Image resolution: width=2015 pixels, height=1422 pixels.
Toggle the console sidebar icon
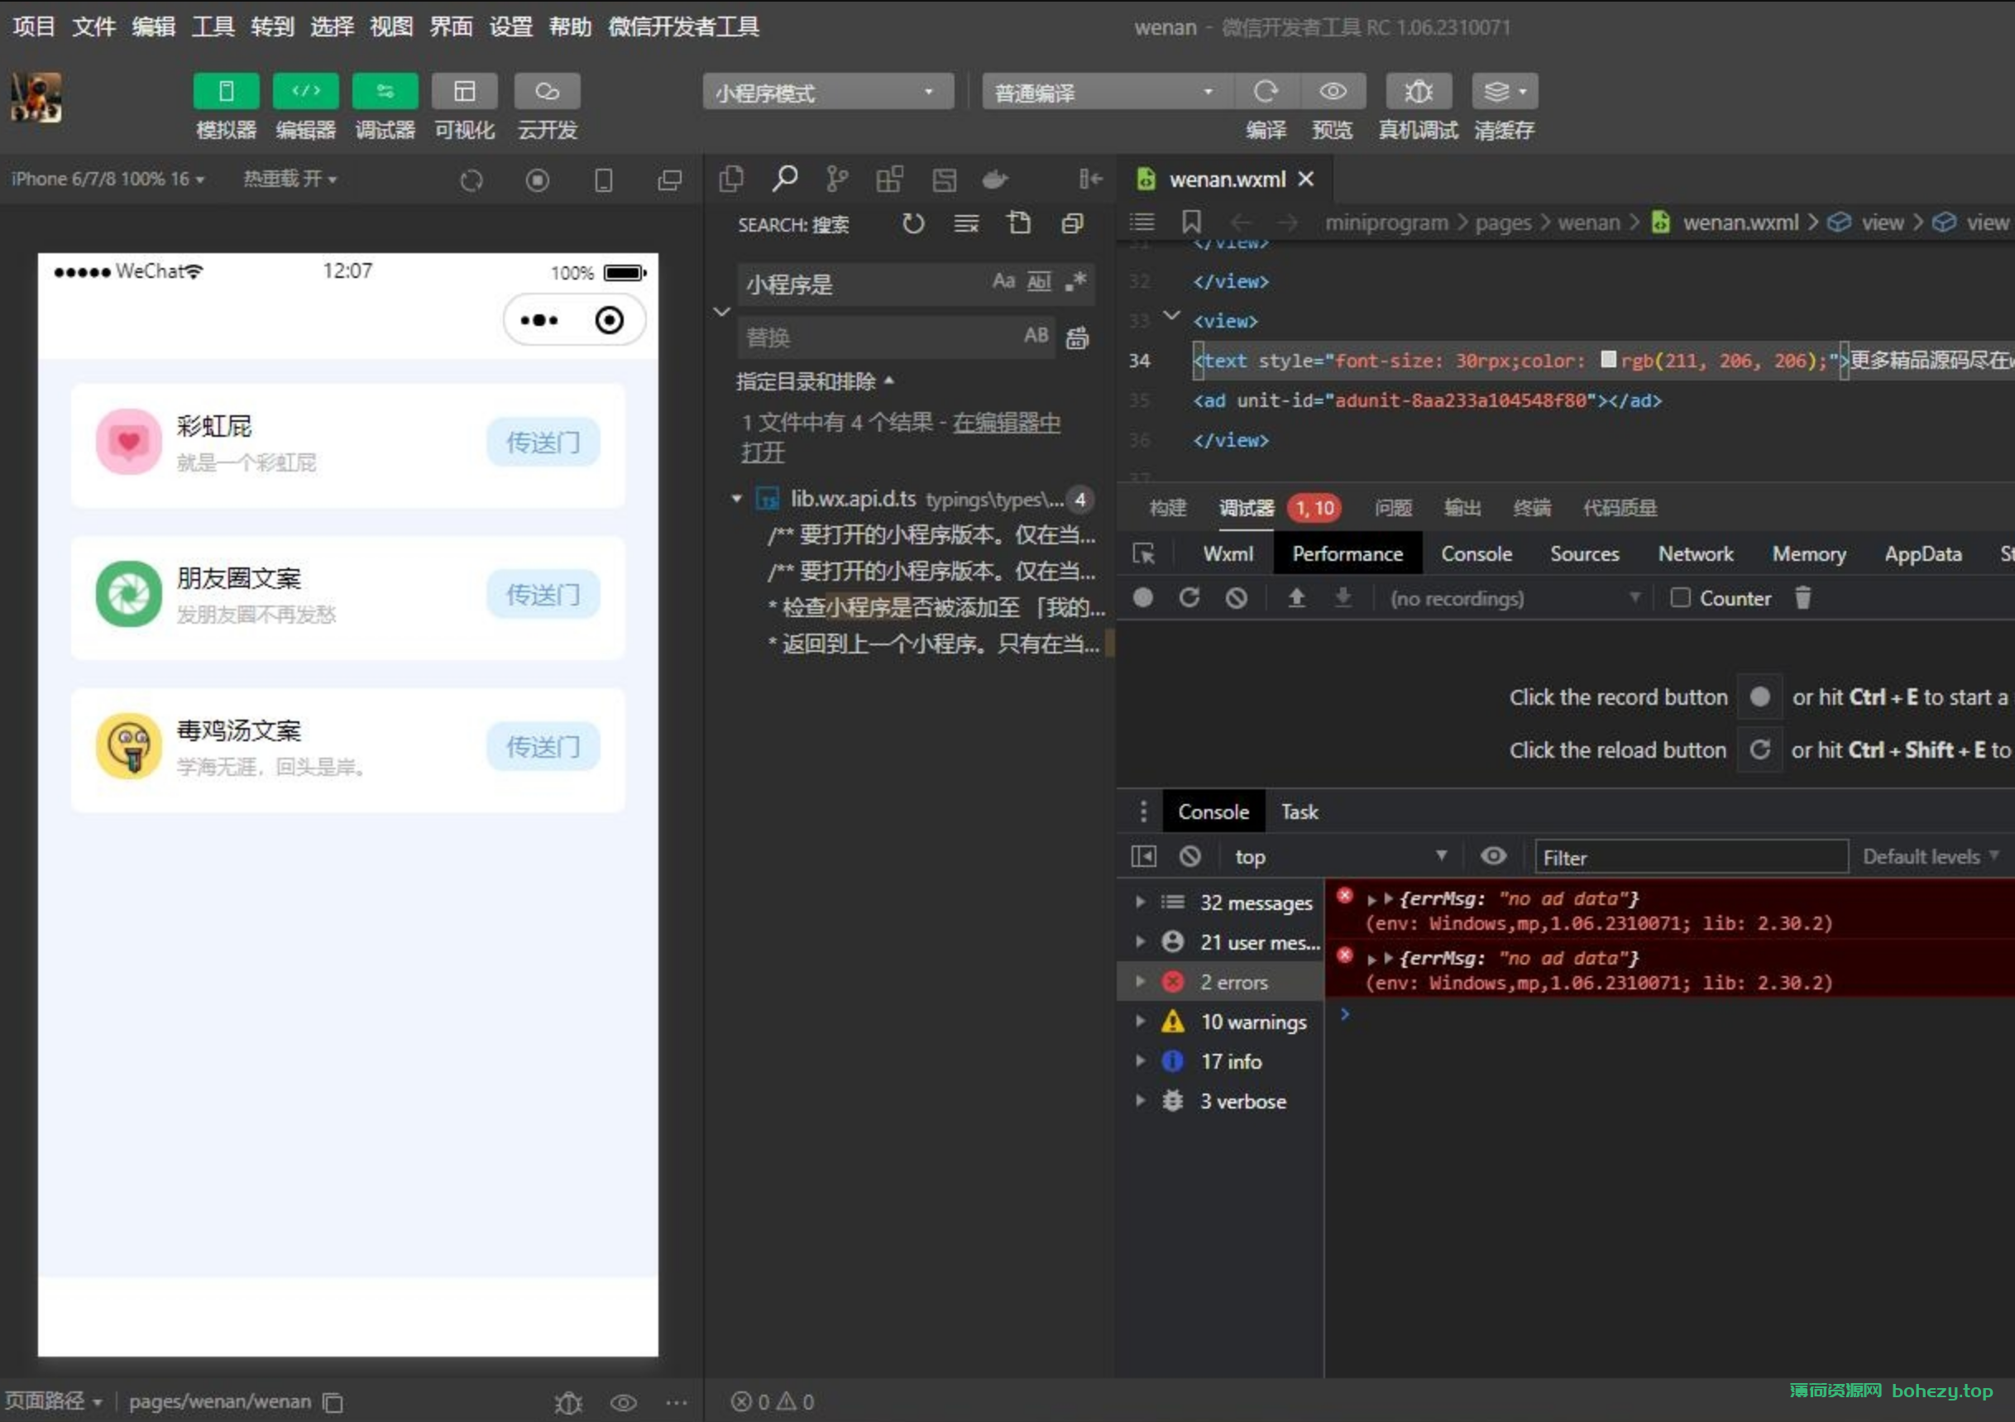point(1143,857)
